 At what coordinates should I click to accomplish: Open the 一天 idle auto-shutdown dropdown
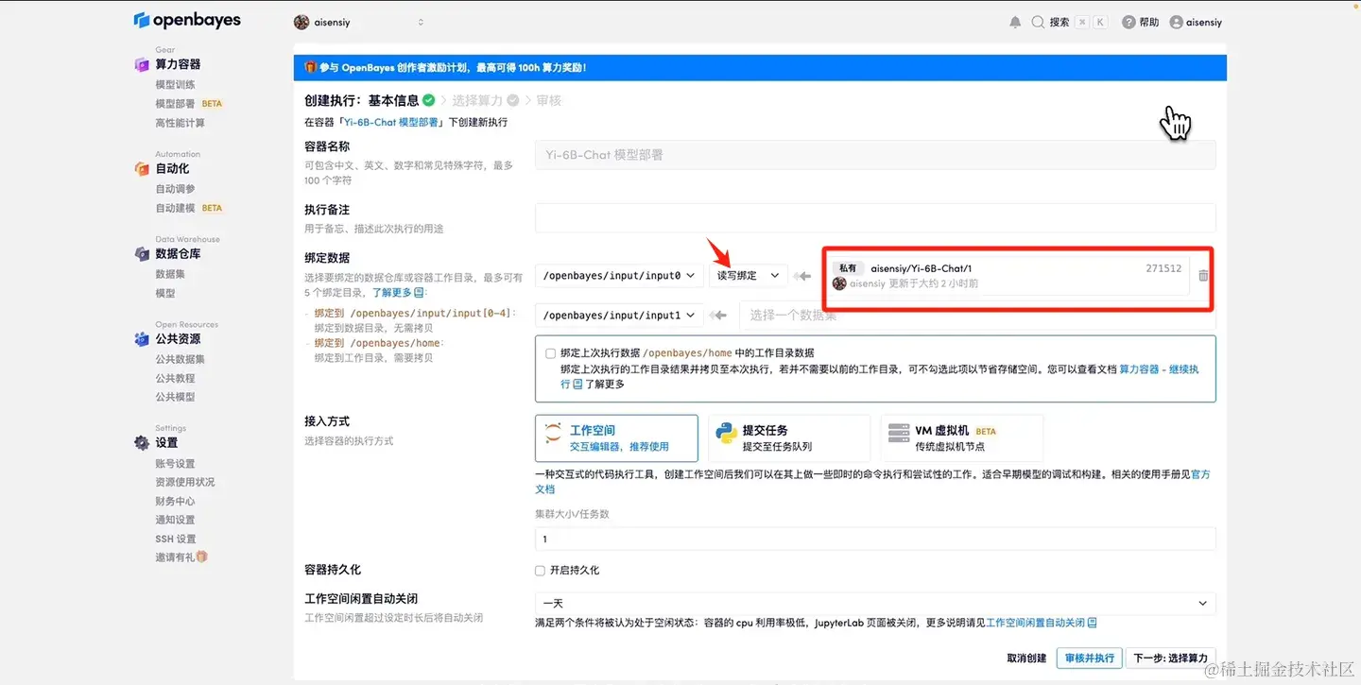point(875,603)
